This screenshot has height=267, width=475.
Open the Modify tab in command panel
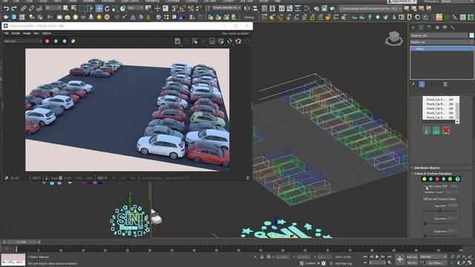click(421, 27)
